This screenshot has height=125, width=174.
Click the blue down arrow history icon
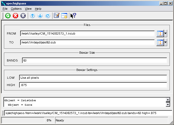tap(40, 16)
